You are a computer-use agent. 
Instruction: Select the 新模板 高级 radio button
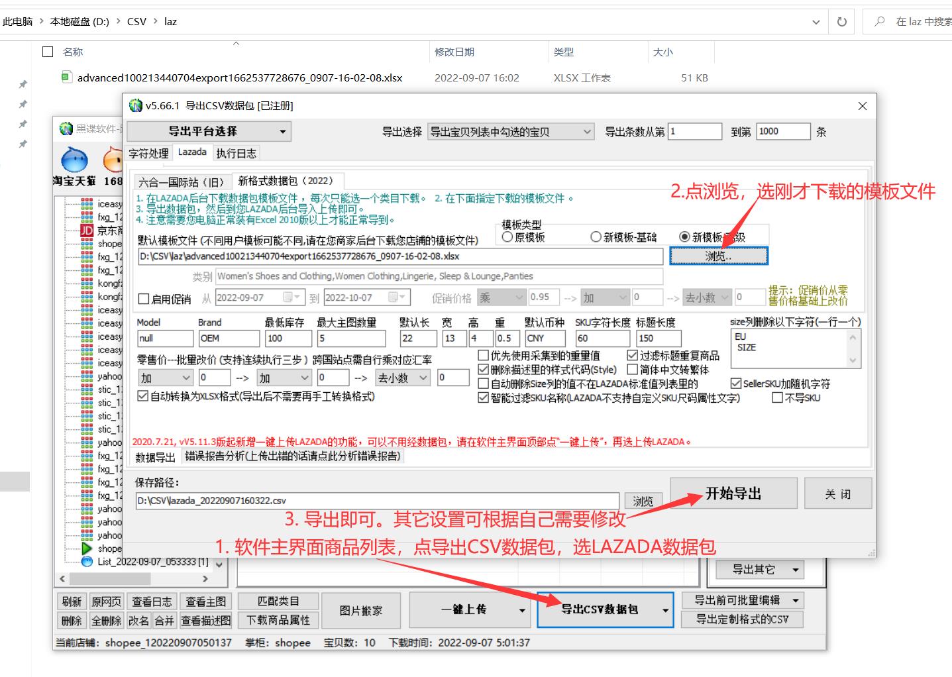point(684,236)
